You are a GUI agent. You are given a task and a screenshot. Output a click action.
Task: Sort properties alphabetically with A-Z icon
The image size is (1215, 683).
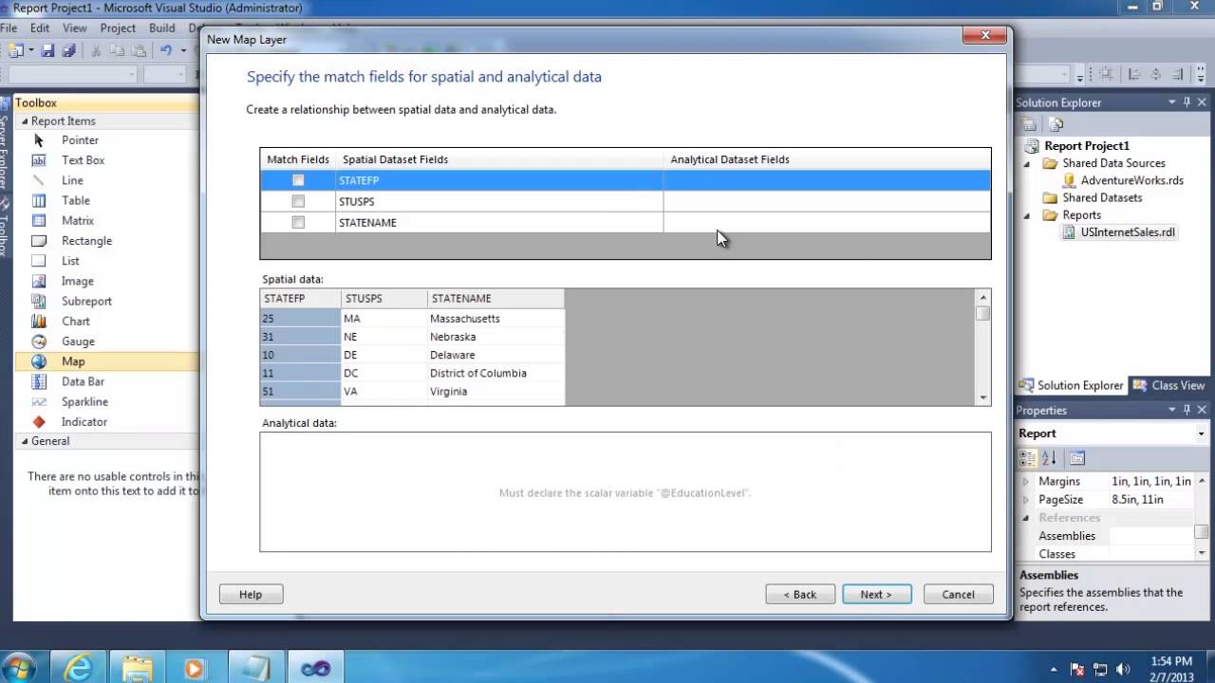[1049, 458]
